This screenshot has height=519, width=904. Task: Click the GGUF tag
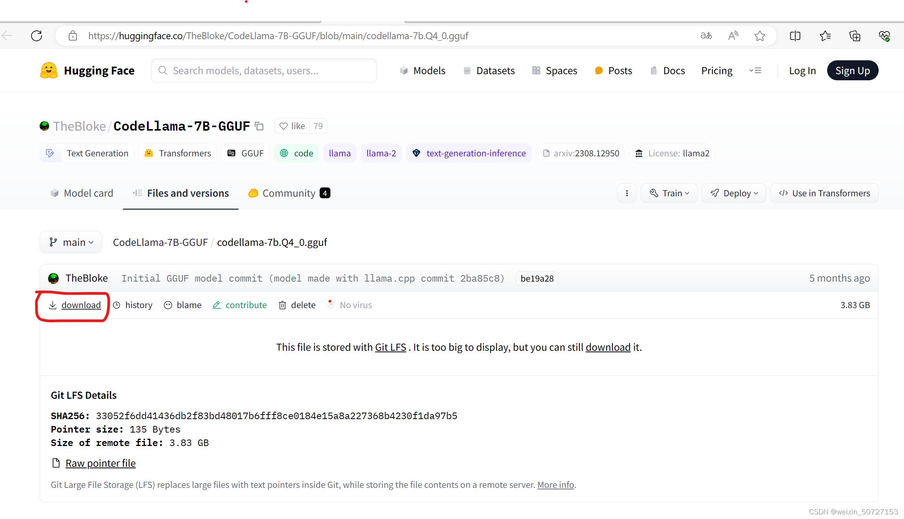coord(245,153)
